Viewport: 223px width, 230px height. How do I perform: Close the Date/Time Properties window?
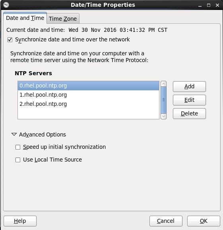click(217, 5)
